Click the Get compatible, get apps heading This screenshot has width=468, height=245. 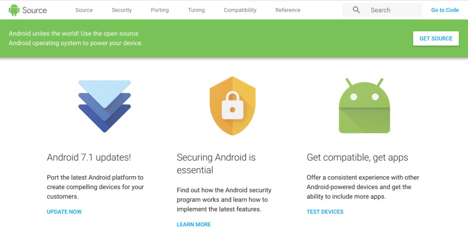pos(357,158)
